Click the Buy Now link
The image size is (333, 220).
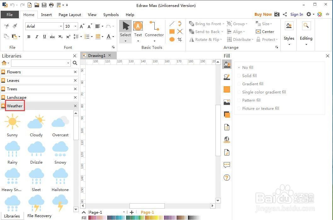(x=263, y=14)
